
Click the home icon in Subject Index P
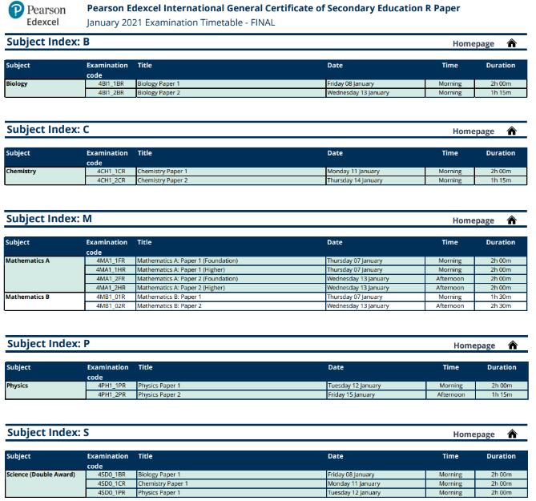click(513, 345)
